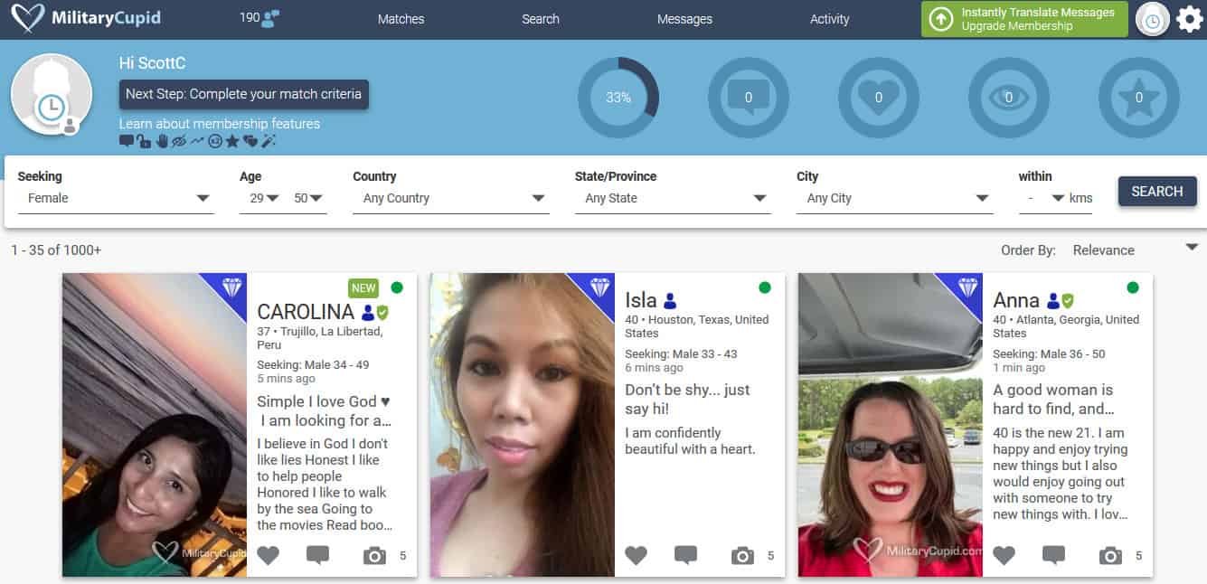Open Anna's profile name link

click(1017, 300)
